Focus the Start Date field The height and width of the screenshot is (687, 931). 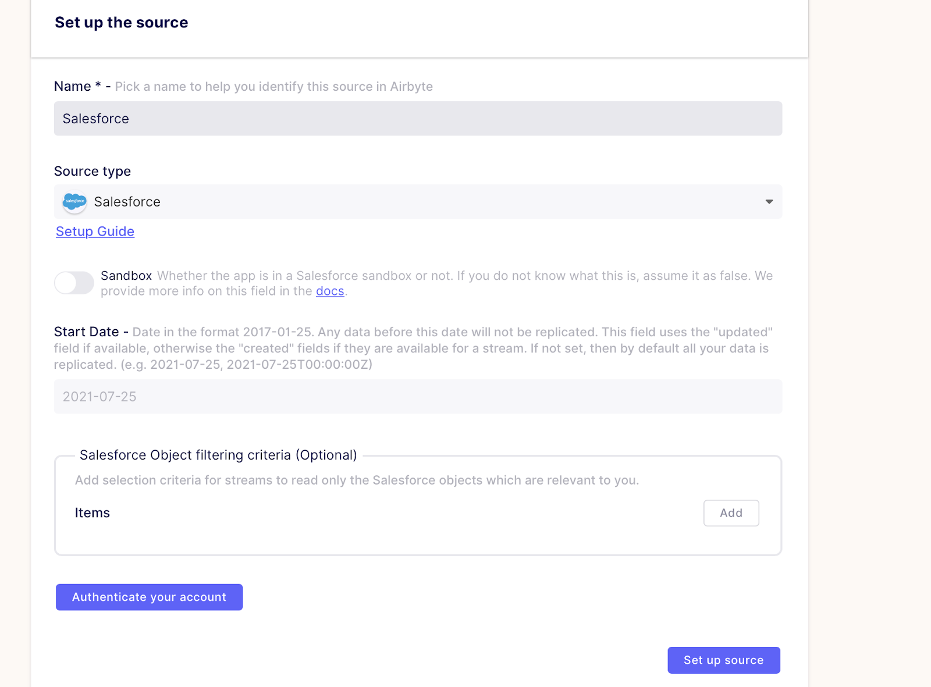(x=418, y=396)
